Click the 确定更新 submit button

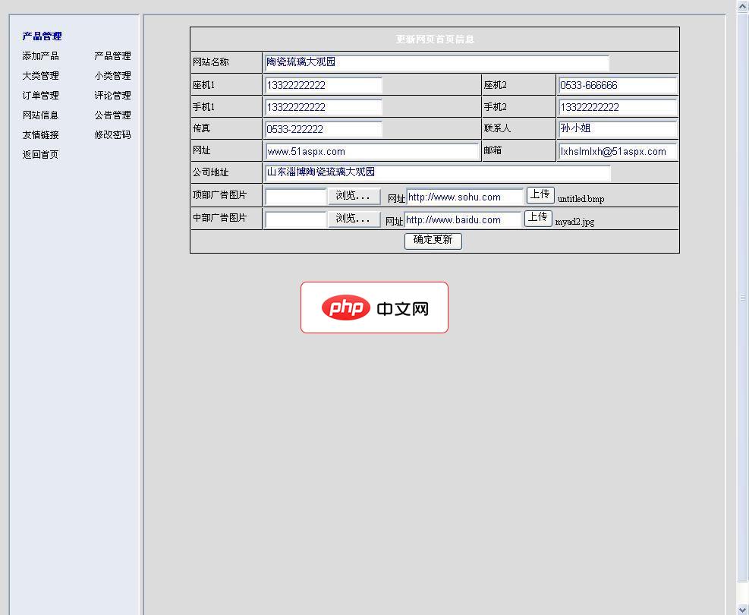[433, 240]
